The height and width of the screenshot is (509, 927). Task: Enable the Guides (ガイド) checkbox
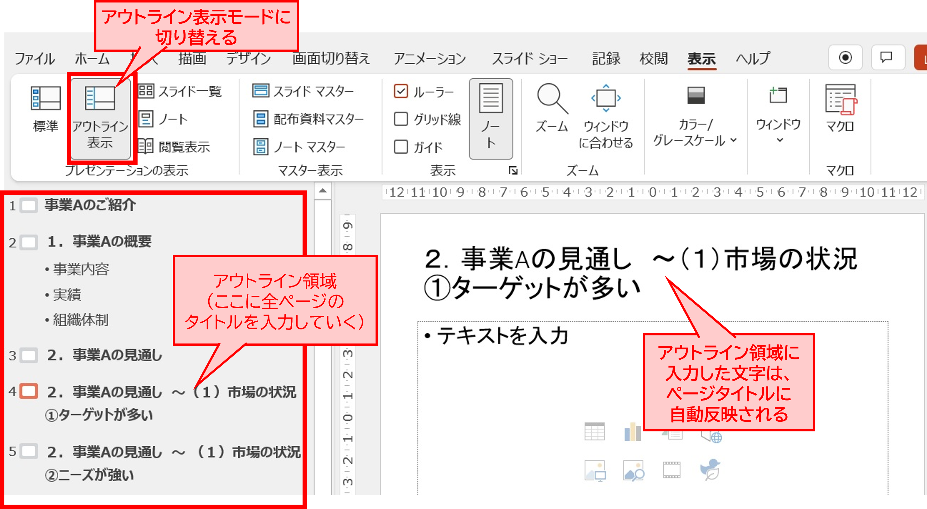click(401, 147)
